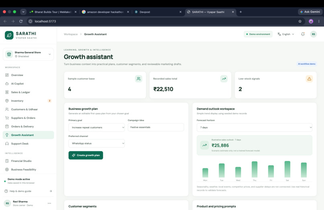Open Financial Studio in the sidebar
324x210 pixels.
pos(28,161)
